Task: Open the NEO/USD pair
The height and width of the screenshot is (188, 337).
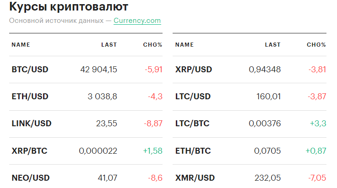Action: coord(30,177)
